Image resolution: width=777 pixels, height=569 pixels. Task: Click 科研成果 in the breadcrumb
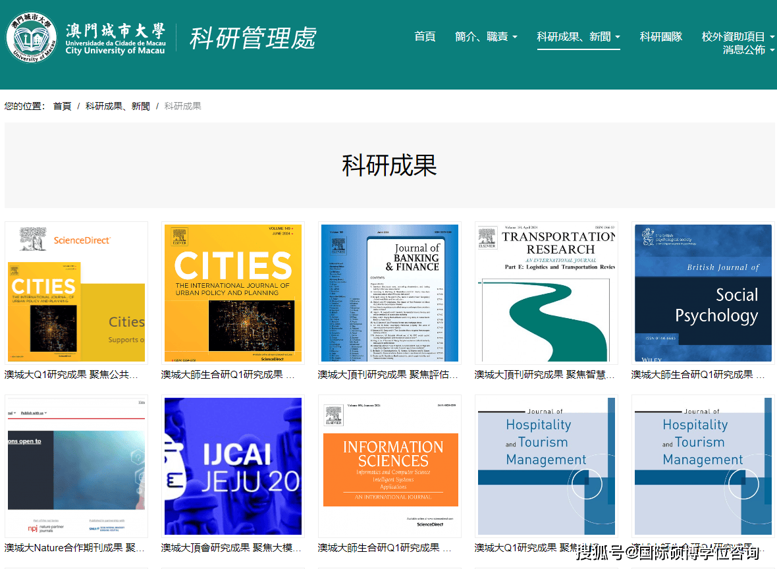click(x=183, y=106)
